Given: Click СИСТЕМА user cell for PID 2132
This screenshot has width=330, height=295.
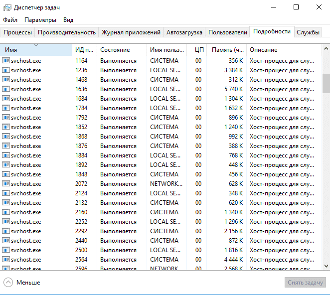Looking at the screenshot, I should (164, 203).
